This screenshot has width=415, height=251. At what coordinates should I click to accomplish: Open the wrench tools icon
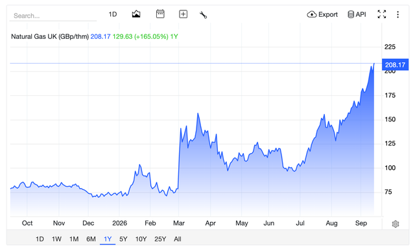coord(203,14)
